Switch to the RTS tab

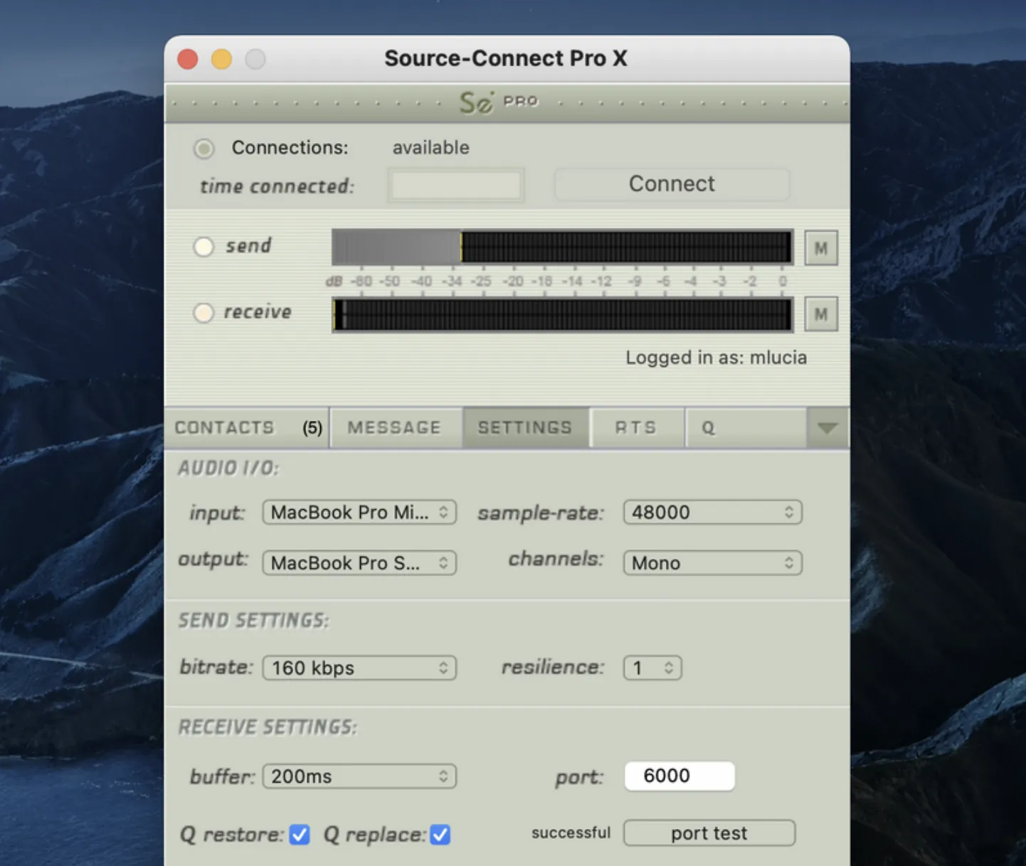(x=637, y=428)
